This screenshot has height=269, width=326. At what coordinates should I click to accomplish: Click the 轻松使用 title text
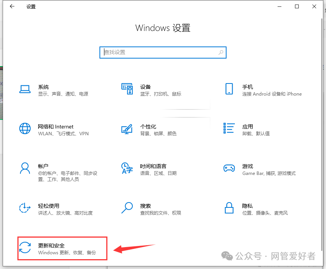point(49,206)
